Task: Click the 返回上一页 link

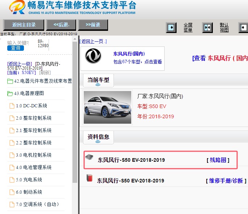Action: (93, 41)
